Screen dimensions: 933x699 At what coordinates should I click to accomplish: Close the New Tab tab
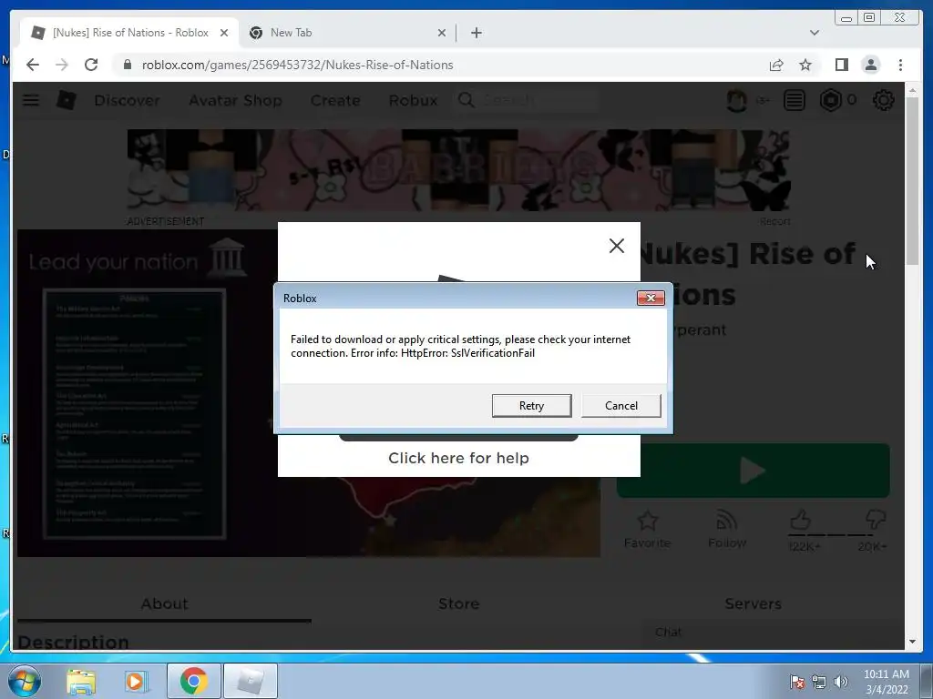point(442,33)
